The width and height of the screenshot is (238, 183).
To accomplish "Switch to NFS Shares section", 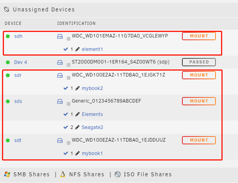I will pyautogui.click(x=82, y=174).
